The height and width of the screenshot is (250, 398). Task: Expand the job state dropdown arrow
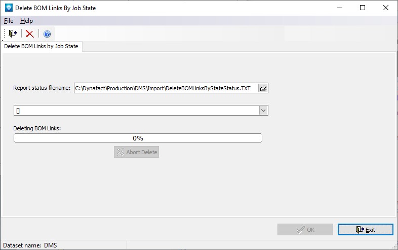263,110
